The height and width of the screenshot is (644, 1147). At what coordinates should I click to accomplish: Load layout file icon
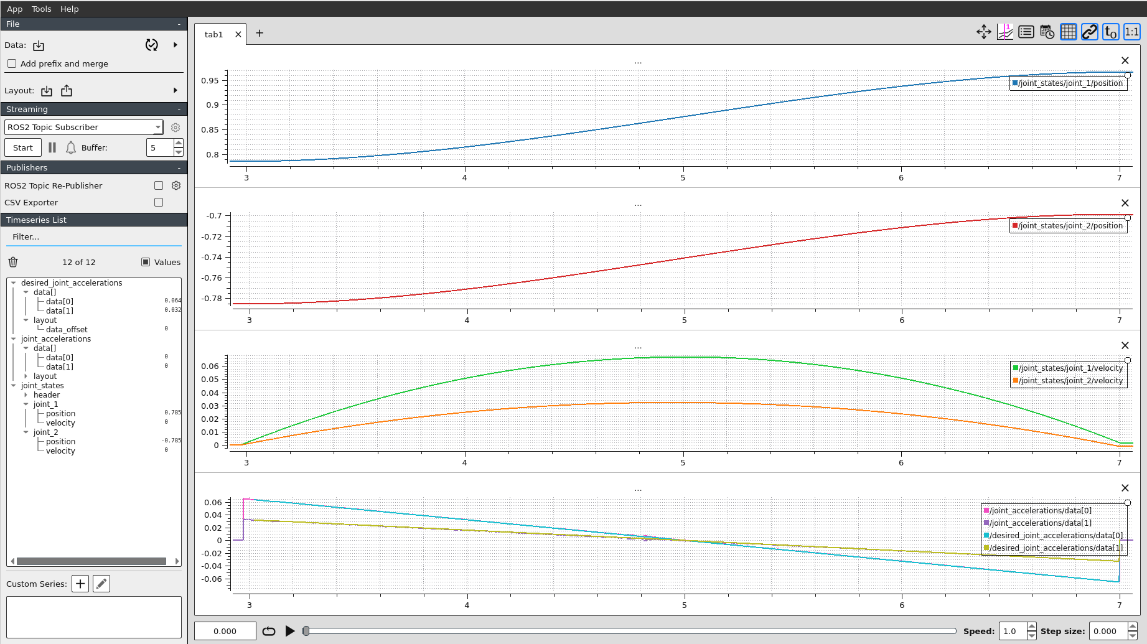[x=47, y=91]
